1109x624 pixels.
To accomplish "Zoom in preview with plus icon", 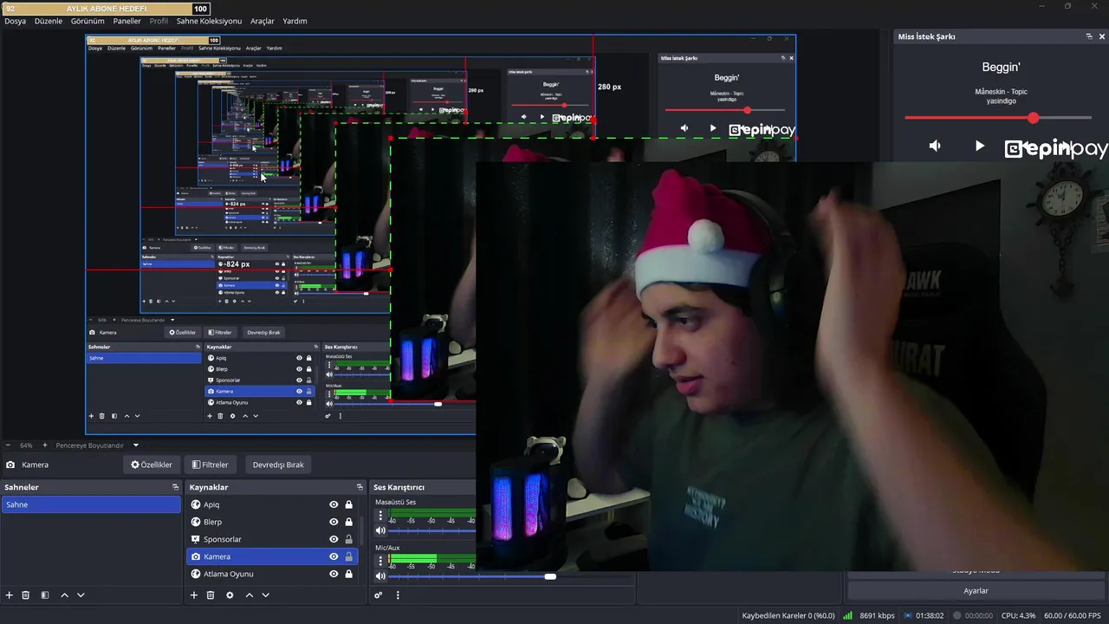I will [45, 445].
